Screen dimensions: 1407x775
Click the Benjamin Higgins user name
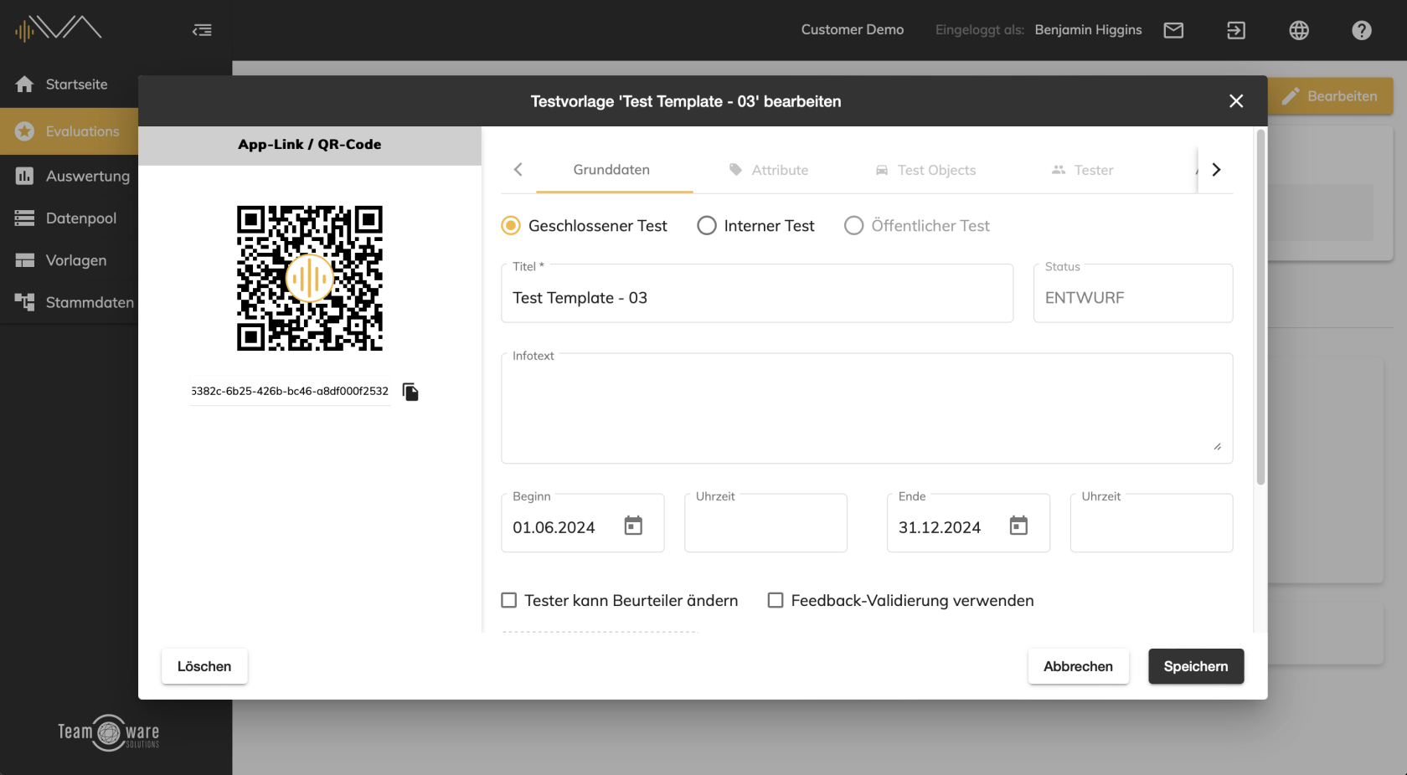[1088, 29]
